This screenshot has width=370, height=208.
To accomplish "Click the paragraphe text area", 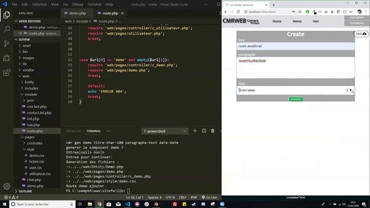I will pos(295,68).
